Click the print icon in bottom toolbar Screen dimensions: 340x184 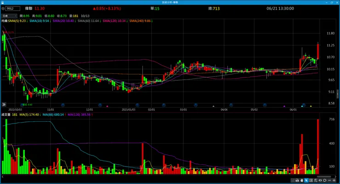pyautogui.click(x=297, y=180)
